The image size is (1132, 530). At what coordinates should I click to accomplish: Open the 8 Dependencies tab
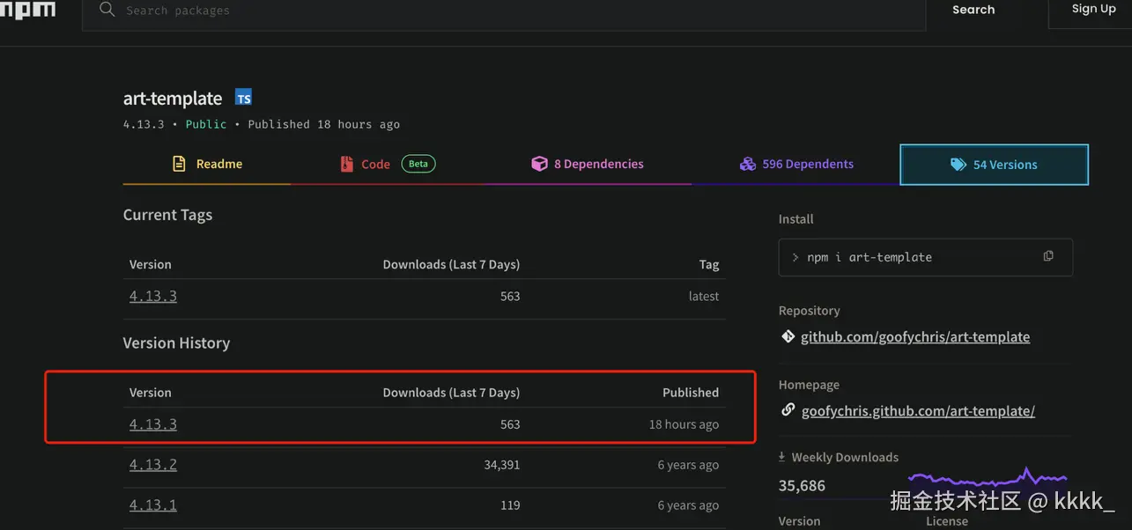(588, 164)
